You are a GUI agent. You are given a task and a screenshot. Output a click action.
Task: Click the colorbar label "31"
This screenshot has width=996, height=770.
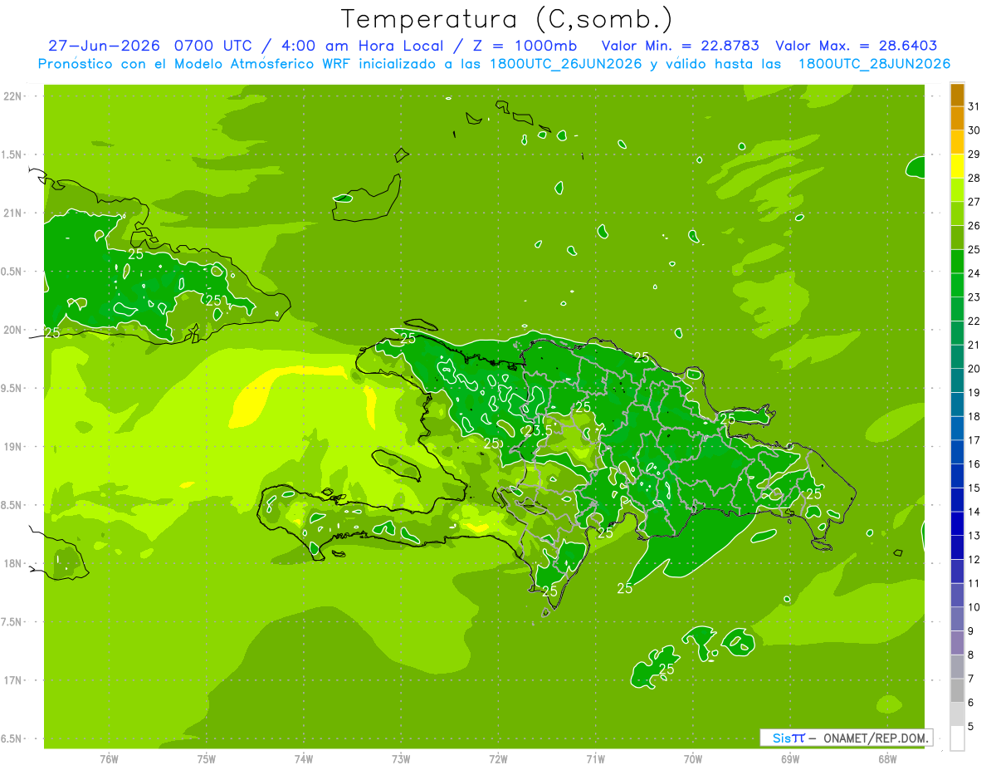tap(974, 106)
